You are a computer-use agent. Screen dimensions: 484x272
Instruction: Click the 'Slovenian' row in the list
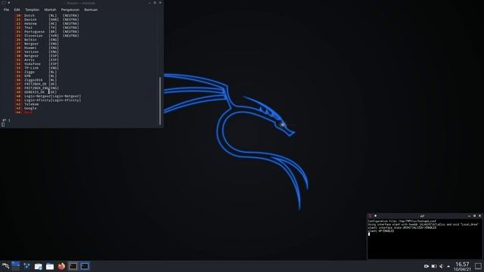(47, 36)
